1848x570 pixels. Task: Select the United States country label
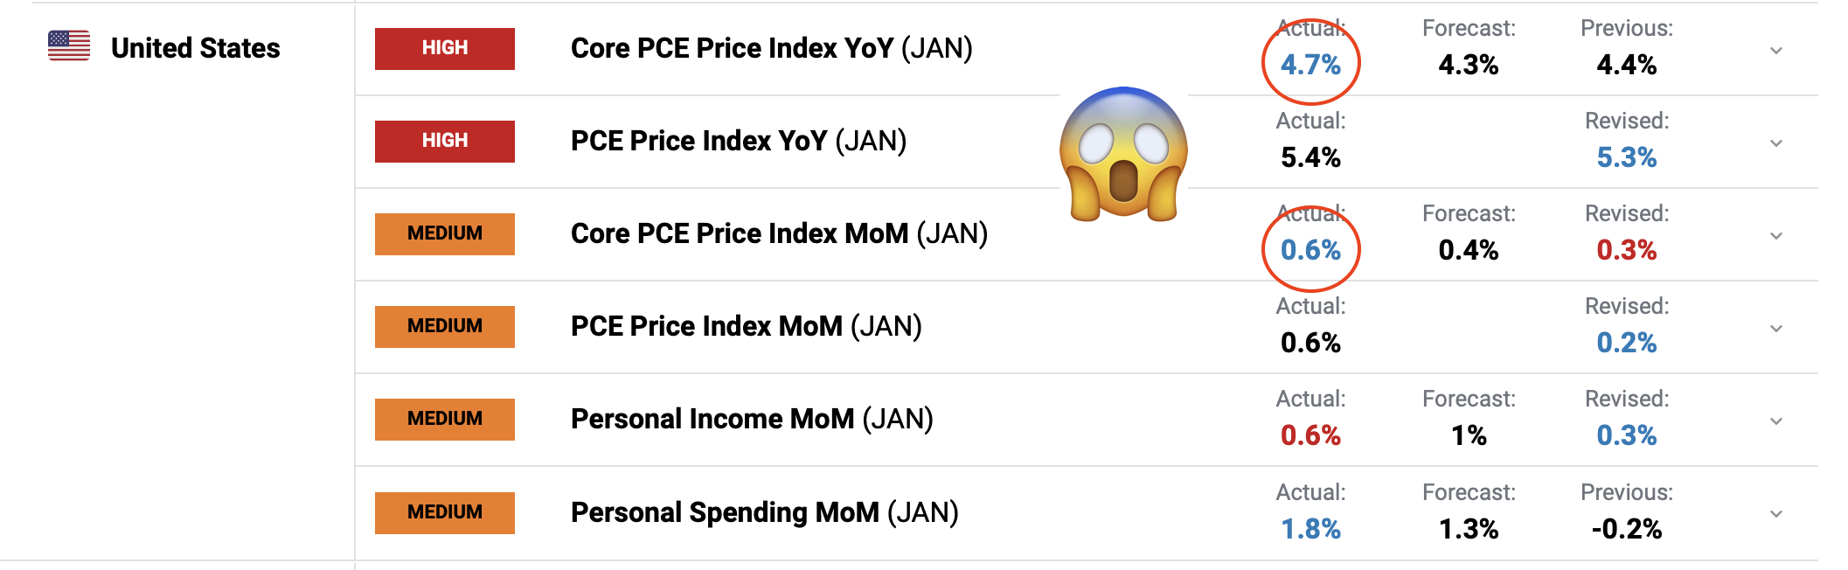coord(195,48)
